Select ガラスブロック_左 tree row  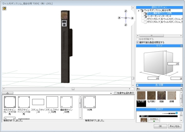pyautogui.click(x=165, y=22)
